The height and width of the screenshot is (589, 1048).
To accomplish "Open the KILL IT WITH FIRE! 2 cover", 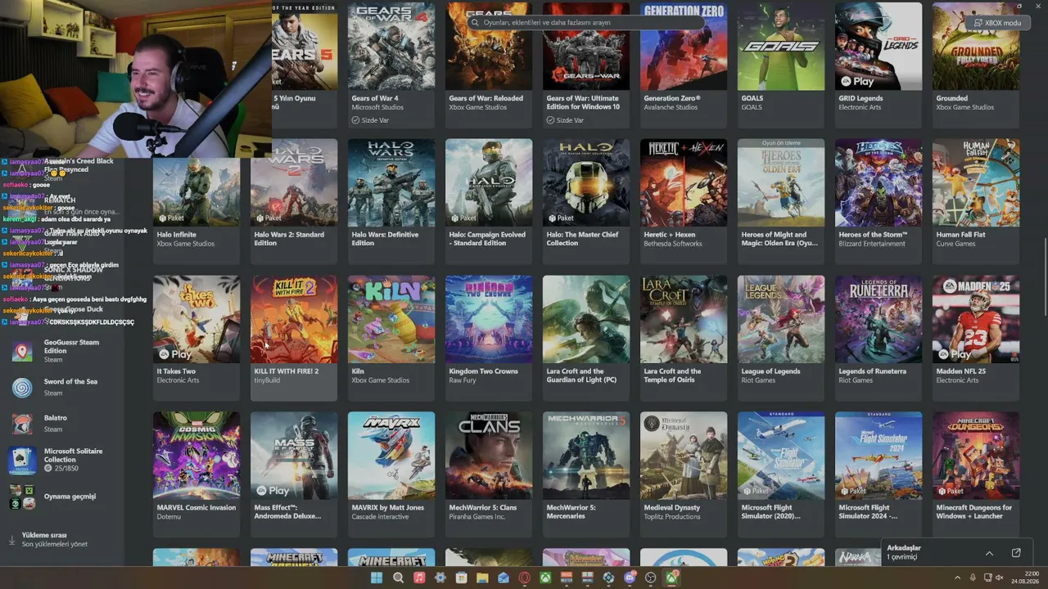I will click(x=294, y=319).
